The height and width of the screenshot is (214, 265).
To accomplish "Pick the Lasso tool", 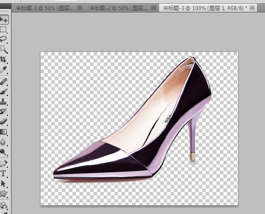I will (x=4, y=39).
